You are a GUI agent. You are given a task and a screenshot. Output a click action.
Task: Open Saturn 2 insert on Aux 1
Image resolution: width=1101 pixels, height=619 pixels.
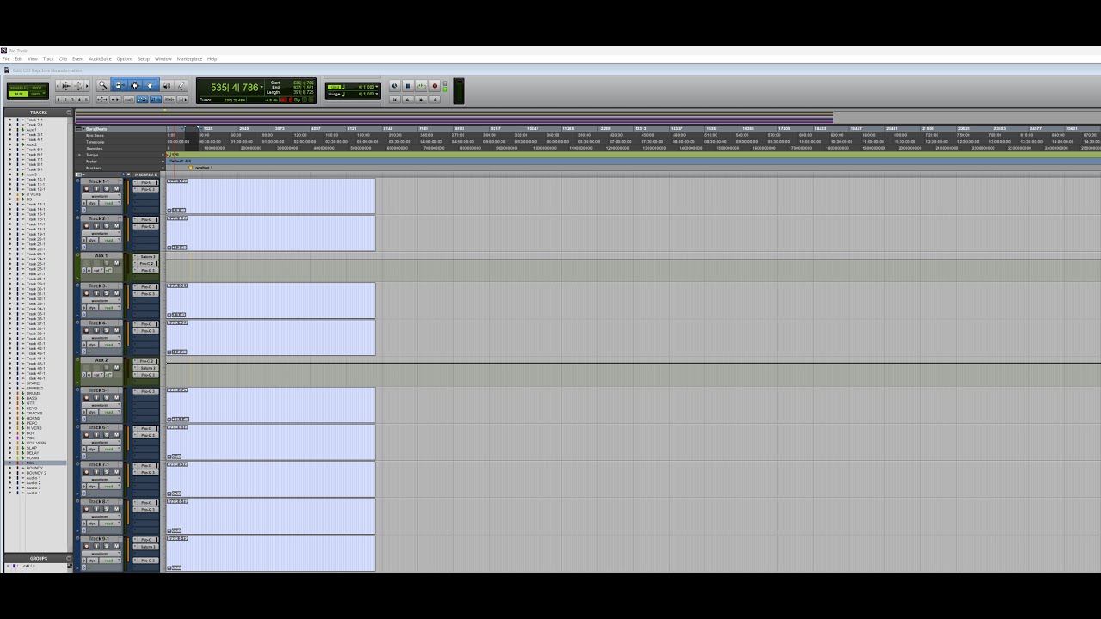[146, 256]
